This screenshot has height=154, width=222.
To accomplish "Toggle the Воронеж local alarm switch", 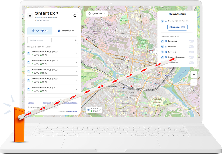I will click(191, 47).
